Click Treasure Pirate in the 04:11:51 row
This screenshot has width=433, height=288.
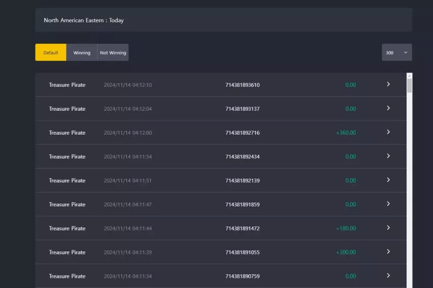tap(67, 181)
